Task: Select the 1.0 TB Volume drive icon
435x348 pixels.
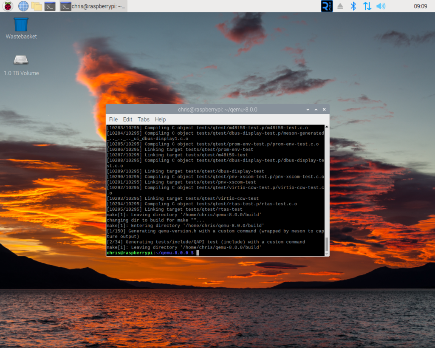Action: pyautogui.click(x=21, y=65)
